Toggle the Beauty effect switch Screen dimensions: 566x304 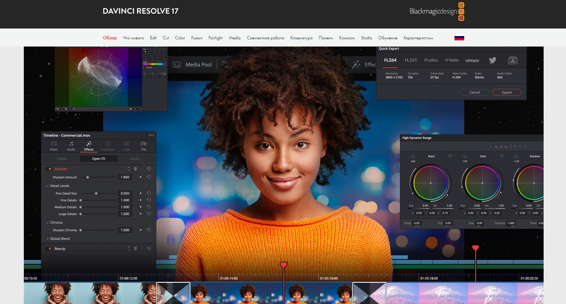[49, 248]
